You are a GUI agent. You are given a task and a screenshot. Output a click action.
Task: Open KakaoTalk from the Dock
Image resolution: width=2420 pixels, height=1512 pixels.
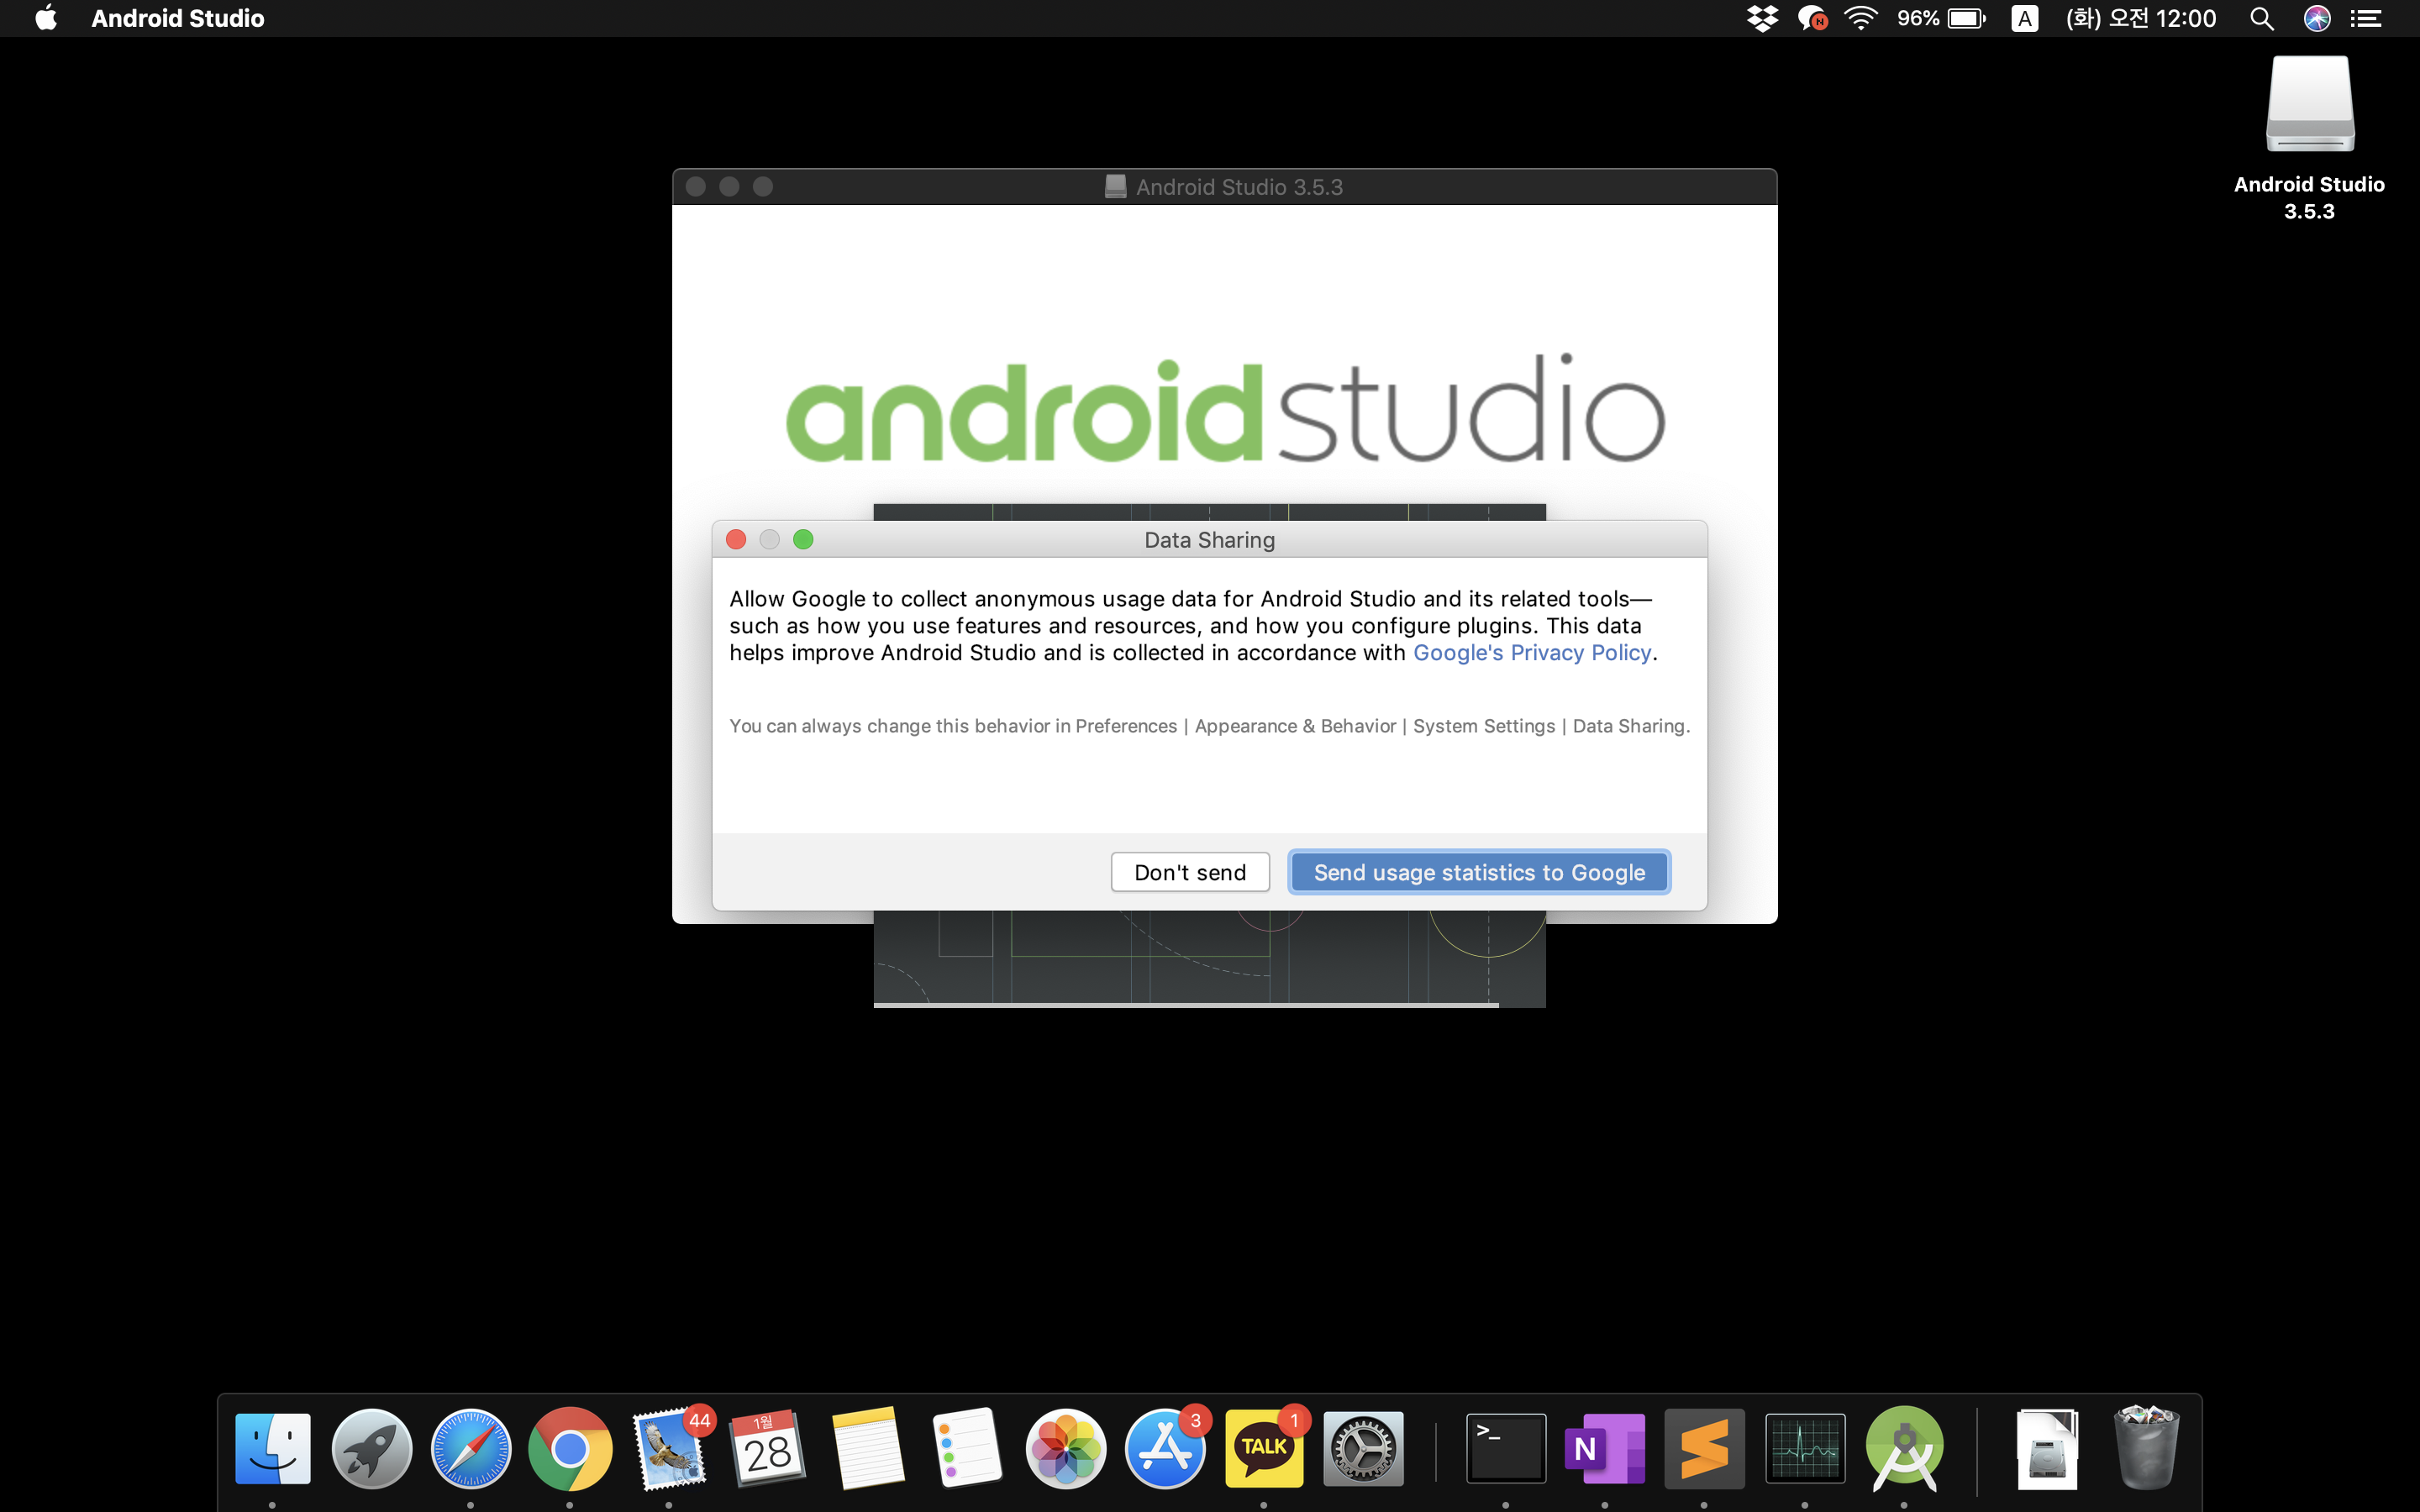click(x=1263, y=1448)
